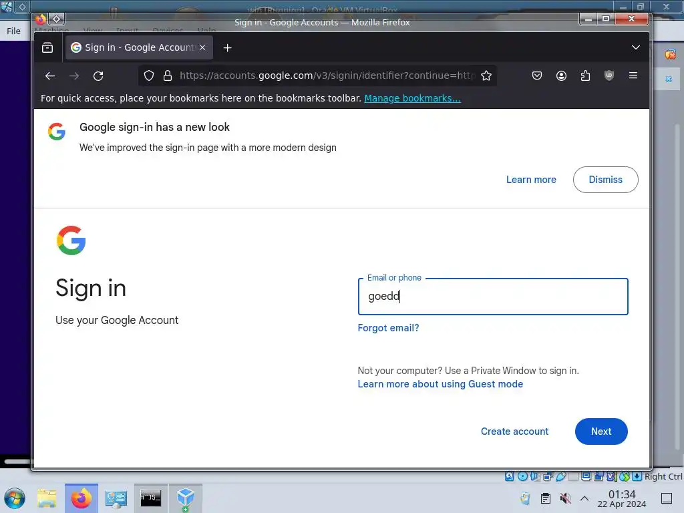This screenshot has height=513, width=684.
Task: Open the Firefox hamburger application menu
Action: (x=633, y=75)
